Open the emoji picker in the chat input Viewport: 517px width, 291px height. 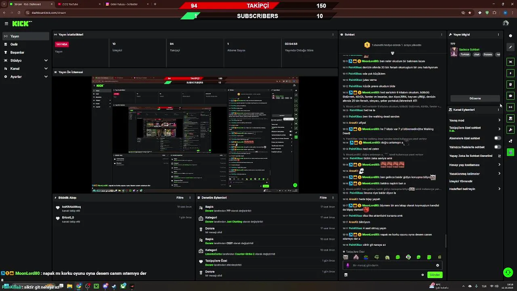coord(437,266)
